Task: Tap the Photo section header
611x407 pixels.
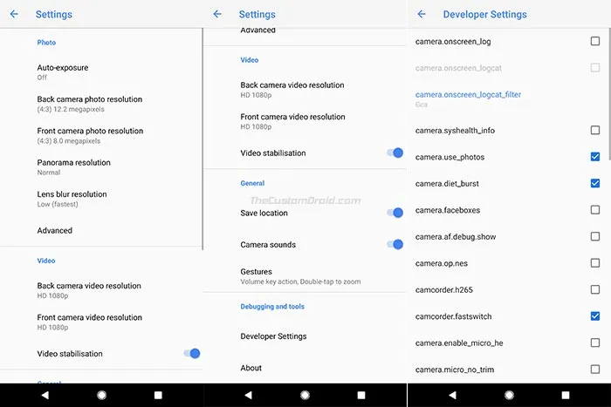Action: click(46, 43)
